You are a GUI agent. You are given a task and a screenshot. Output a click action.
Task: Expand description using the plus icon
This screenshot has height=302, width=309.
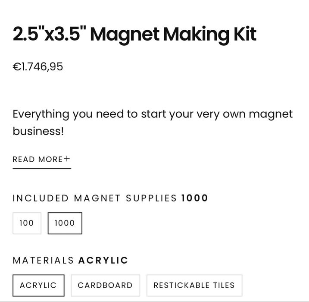[67, 159]
